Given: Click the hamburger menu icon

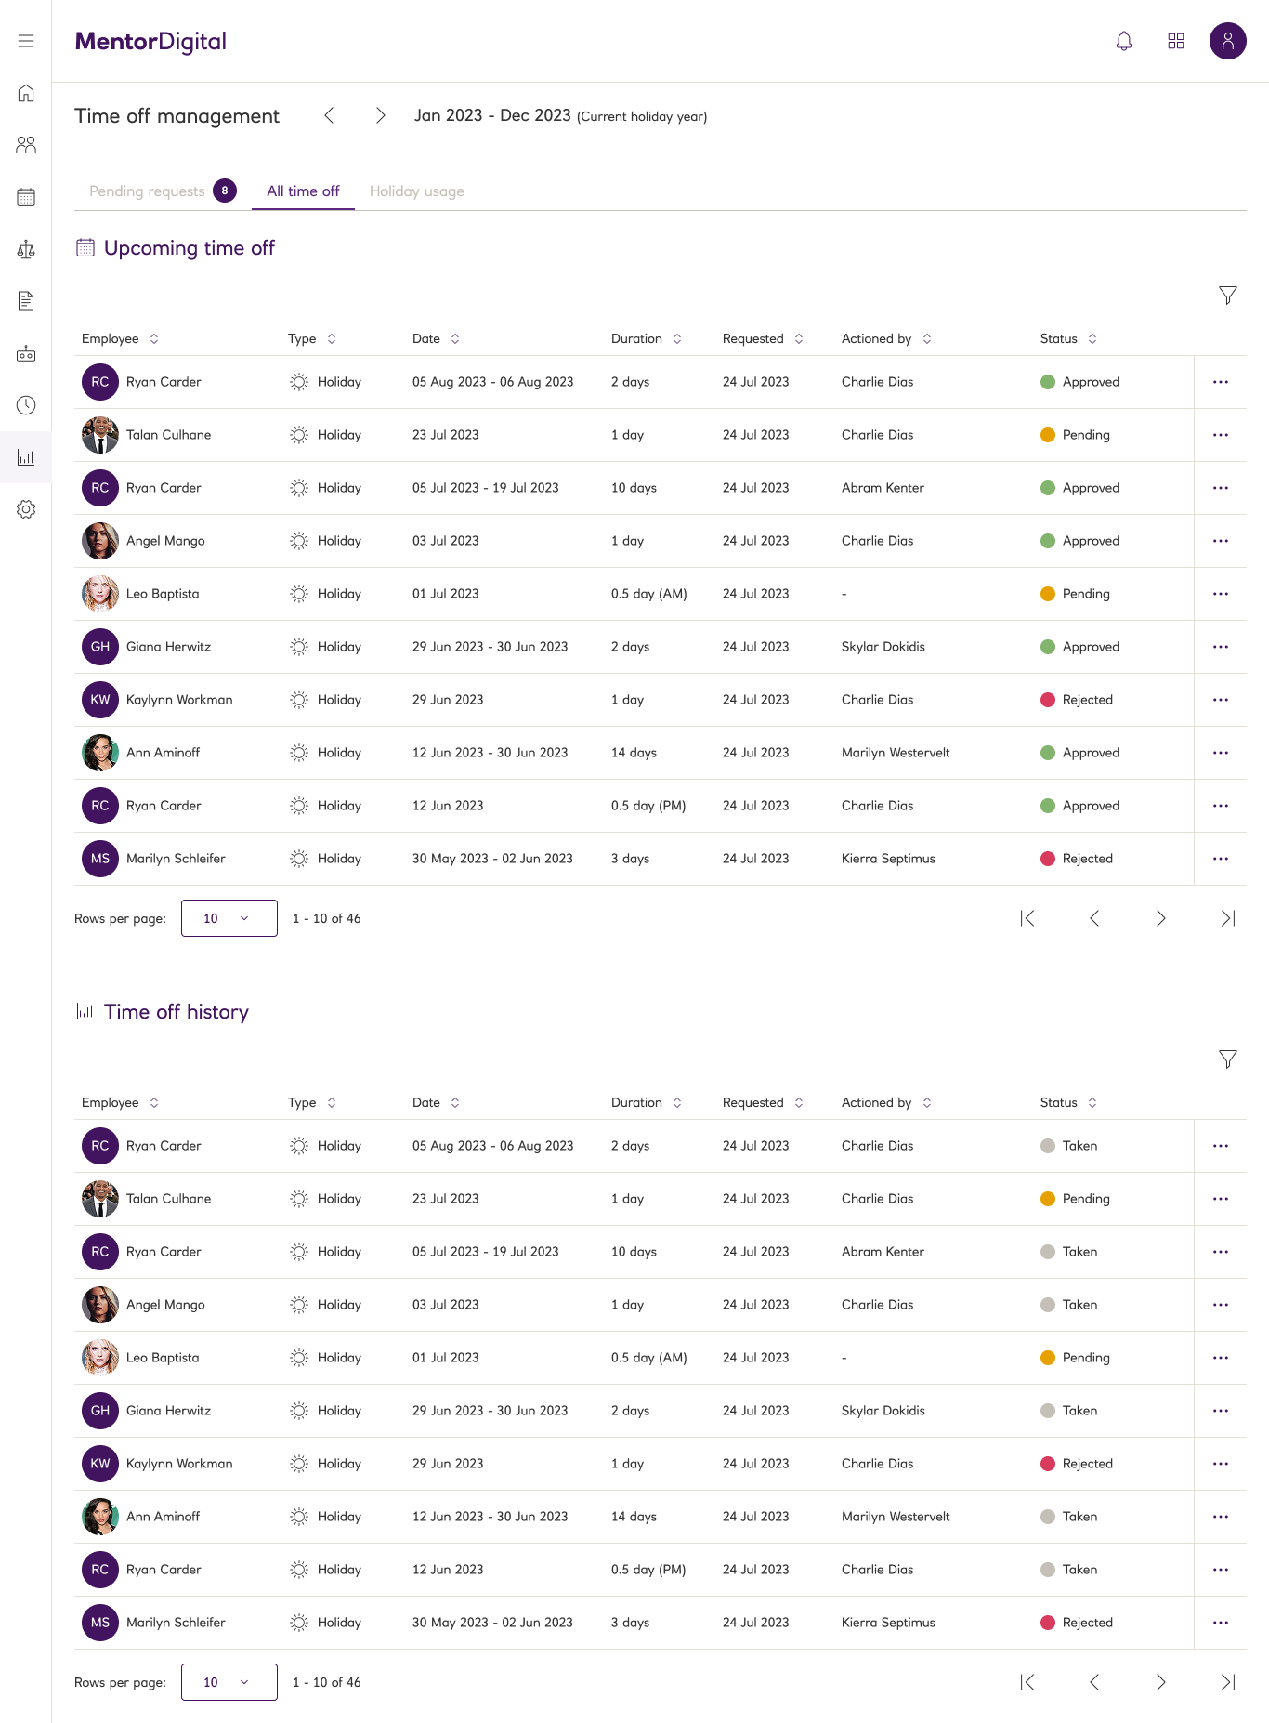Looking at the screenshot, I should pyautogui.click(x=26, y=41).
